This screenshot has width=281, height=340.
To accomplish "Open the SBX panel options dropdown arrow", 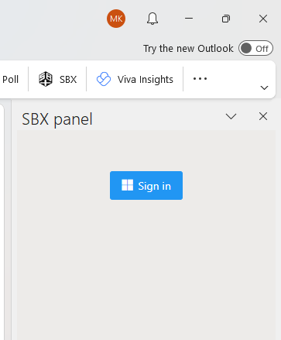I will (231, 116).
